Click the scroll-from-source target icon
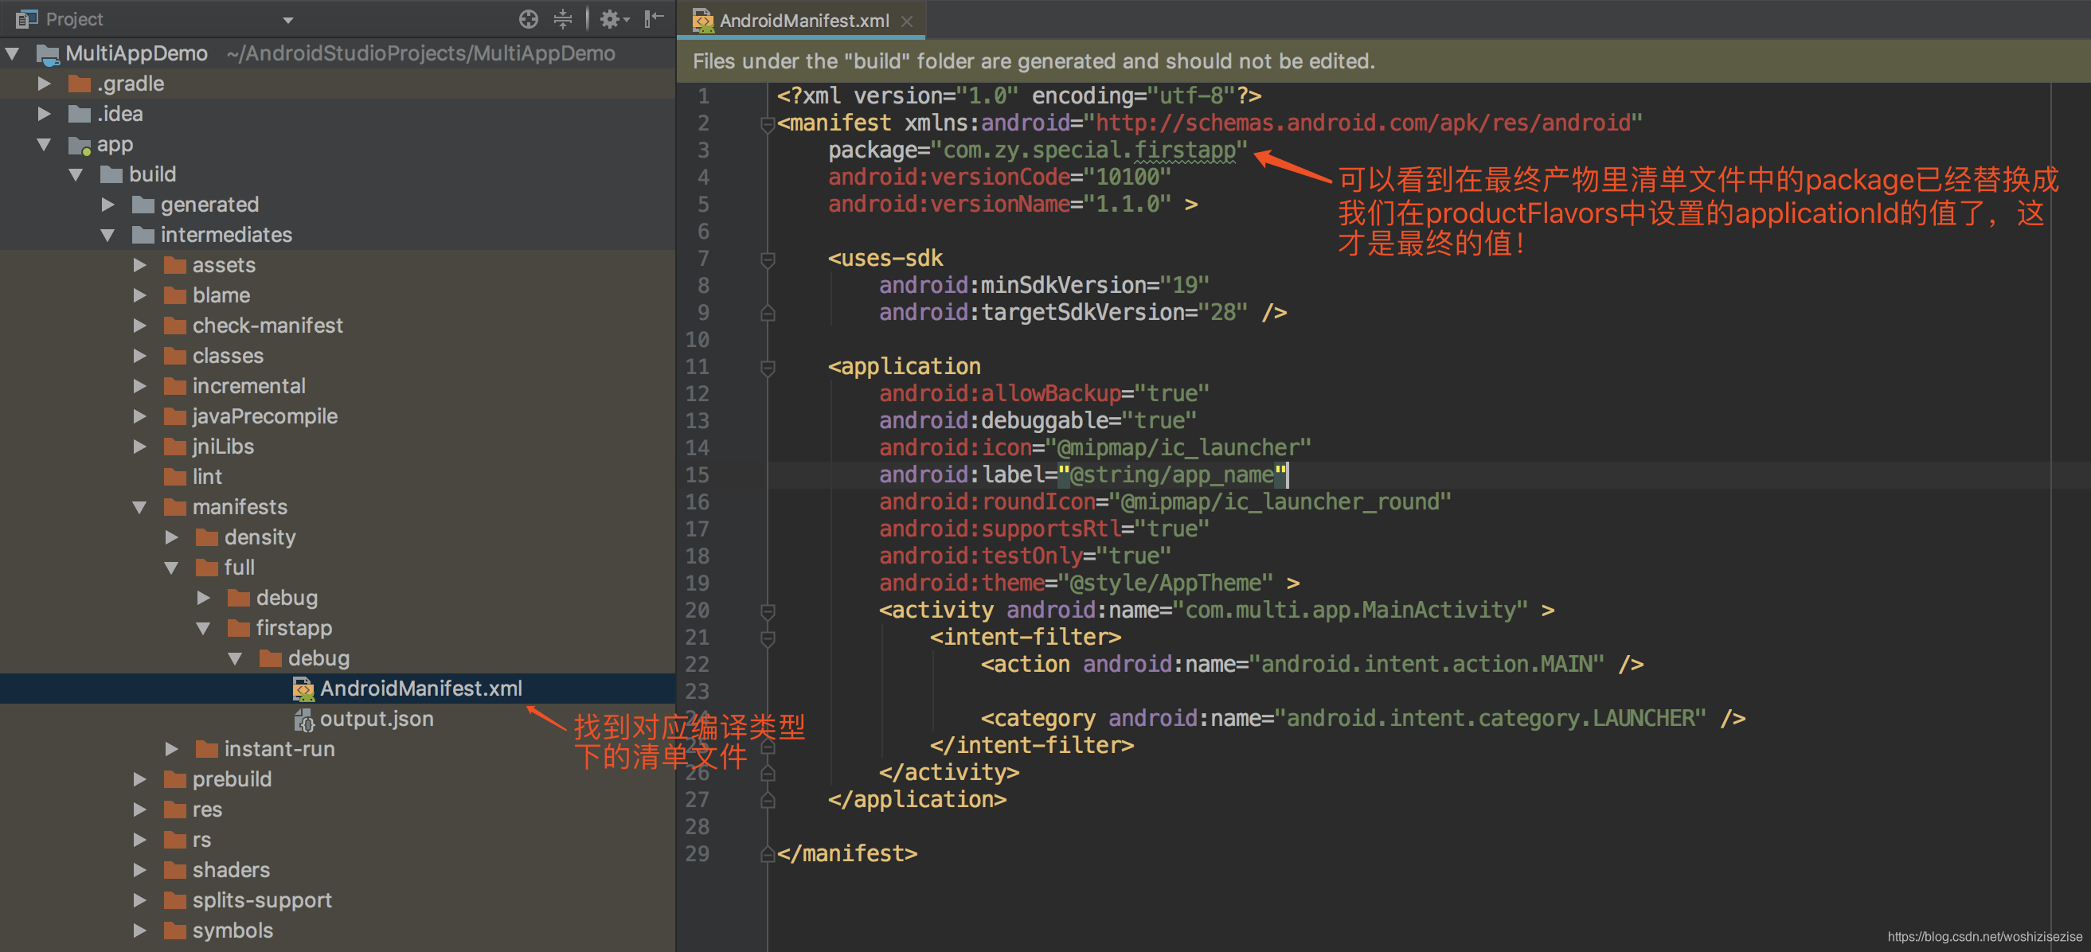The image size is (2091, 952). tap(529, 18)
